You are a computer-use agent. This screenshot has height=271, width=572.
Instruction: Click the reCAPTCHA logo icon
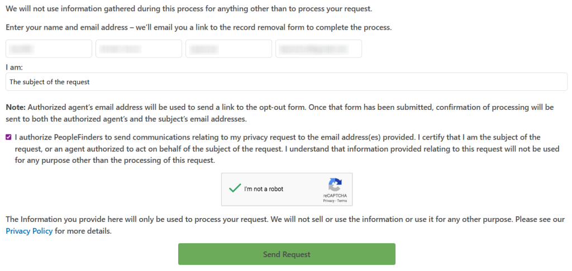335,185
